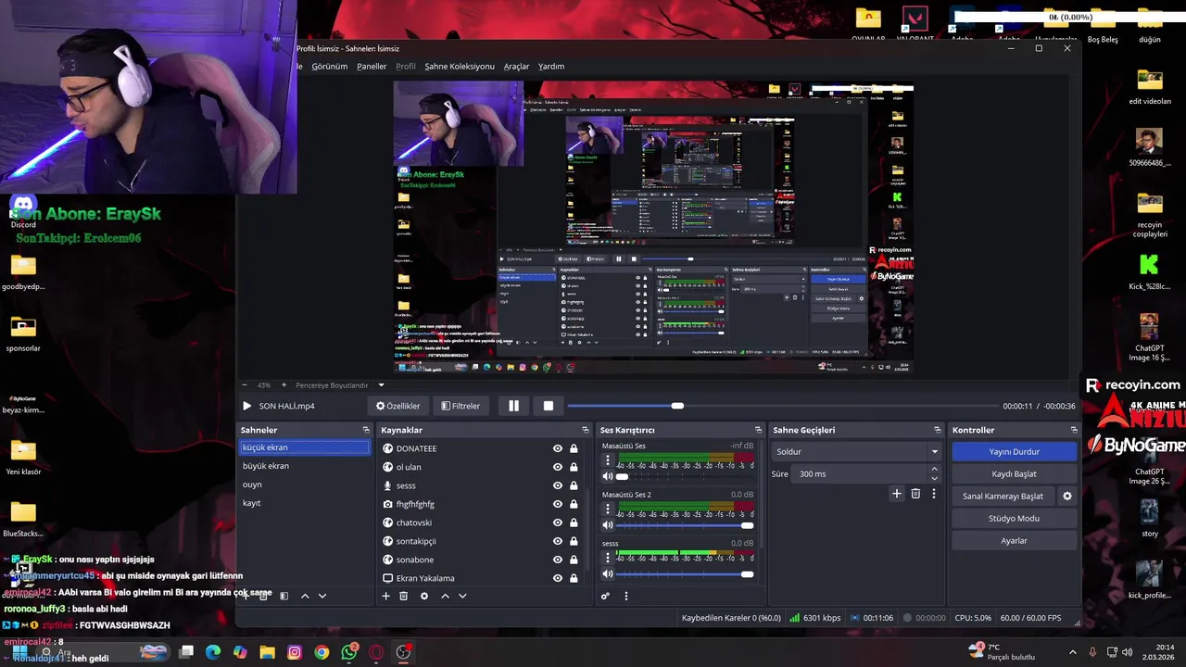Increase the Süre transition duration with the up arrow
This screenshot has width=1186, height=667.
coord(934,469)
